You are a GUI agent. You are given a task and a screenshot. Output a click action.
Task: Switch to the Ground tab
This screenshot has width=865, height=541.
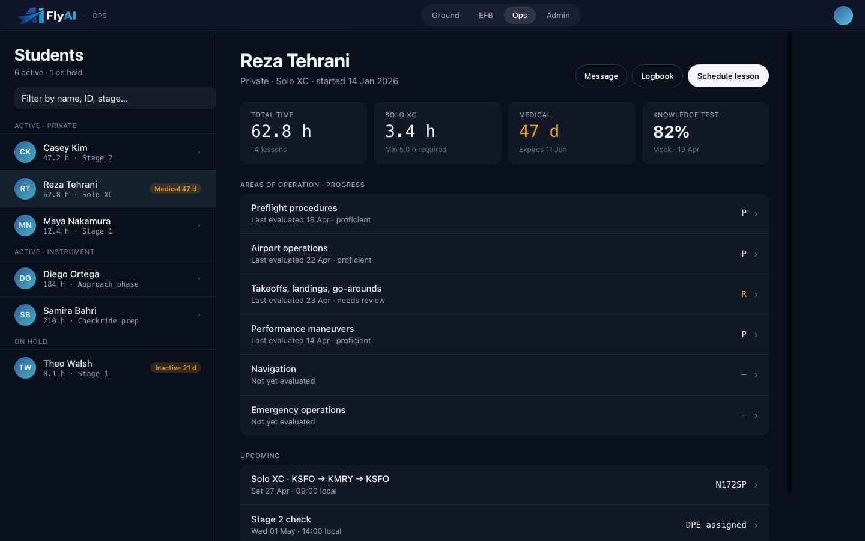(x=446, y=16)
